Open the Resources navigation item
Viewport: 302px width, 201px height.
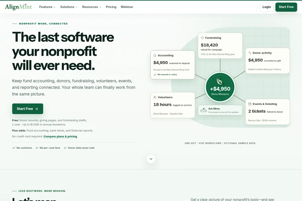[92, 7]
